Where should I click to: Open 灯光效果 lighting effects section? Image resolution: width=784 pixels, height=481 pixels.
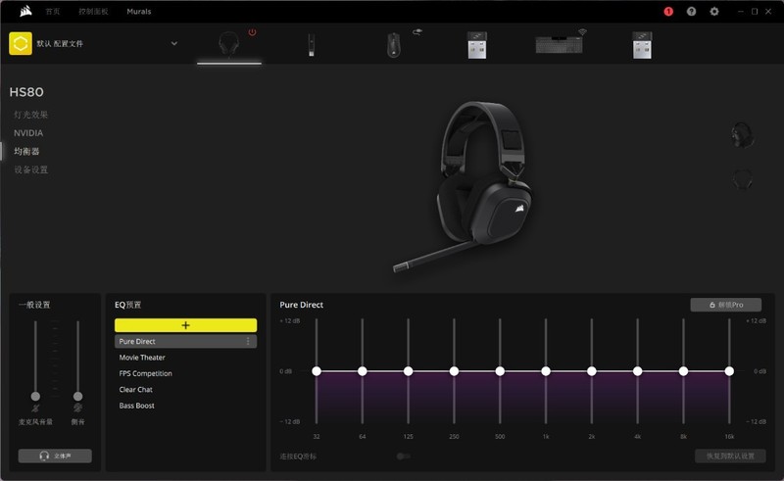point(31,115)
